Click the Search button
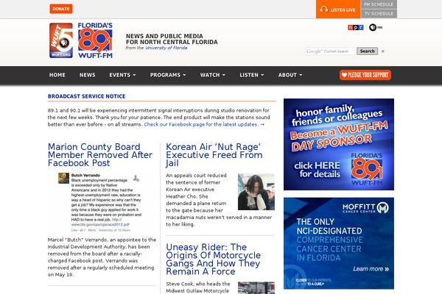442x294 pixels. 367,51
